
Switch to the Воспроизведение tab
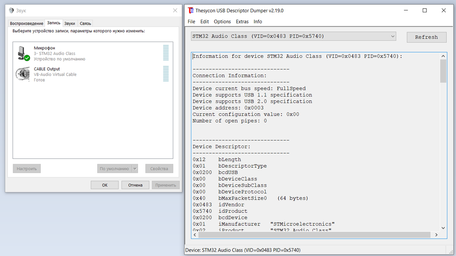27,24
